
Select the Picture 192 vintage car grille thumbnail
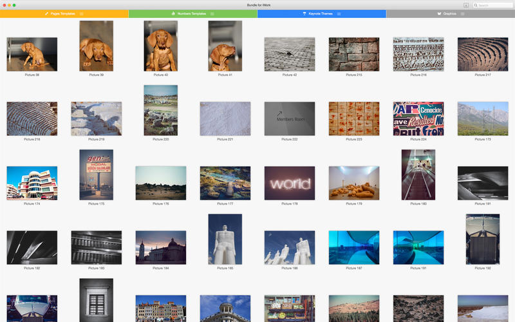point(482,239)
